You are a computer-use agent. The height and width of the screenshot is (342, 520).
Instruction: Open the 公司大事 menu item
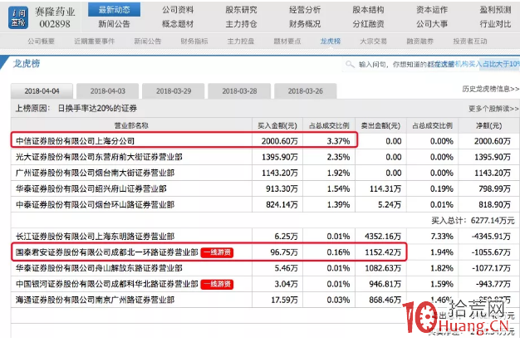point(432,24)
